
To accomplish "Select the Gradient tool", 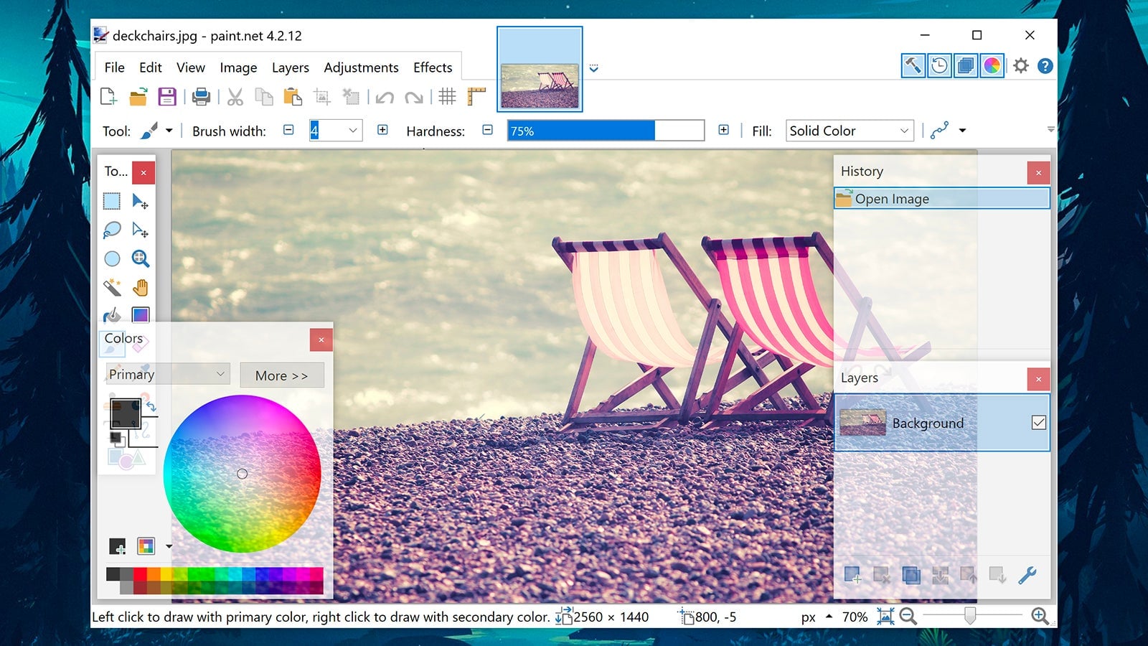I will 141,314.
